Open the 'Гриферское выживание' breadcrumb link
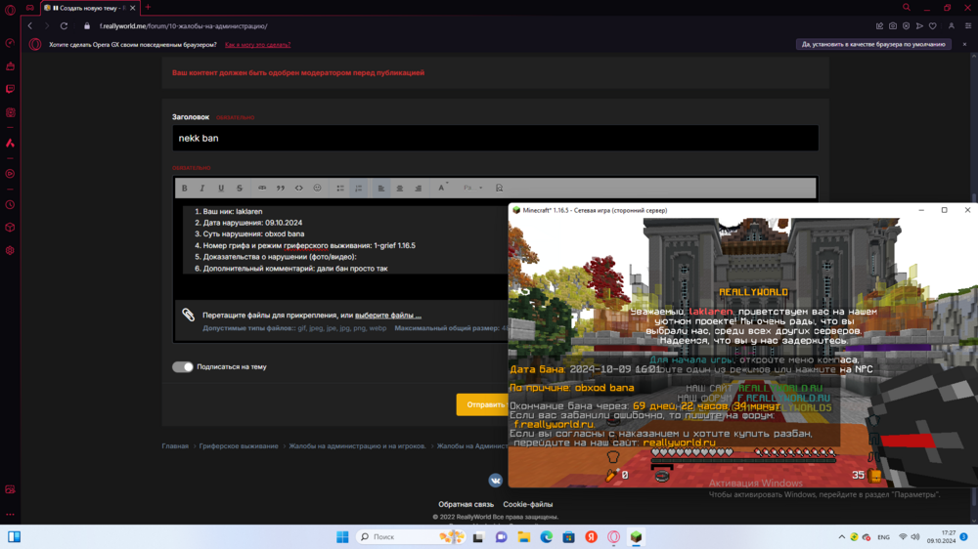 [239, 445]
